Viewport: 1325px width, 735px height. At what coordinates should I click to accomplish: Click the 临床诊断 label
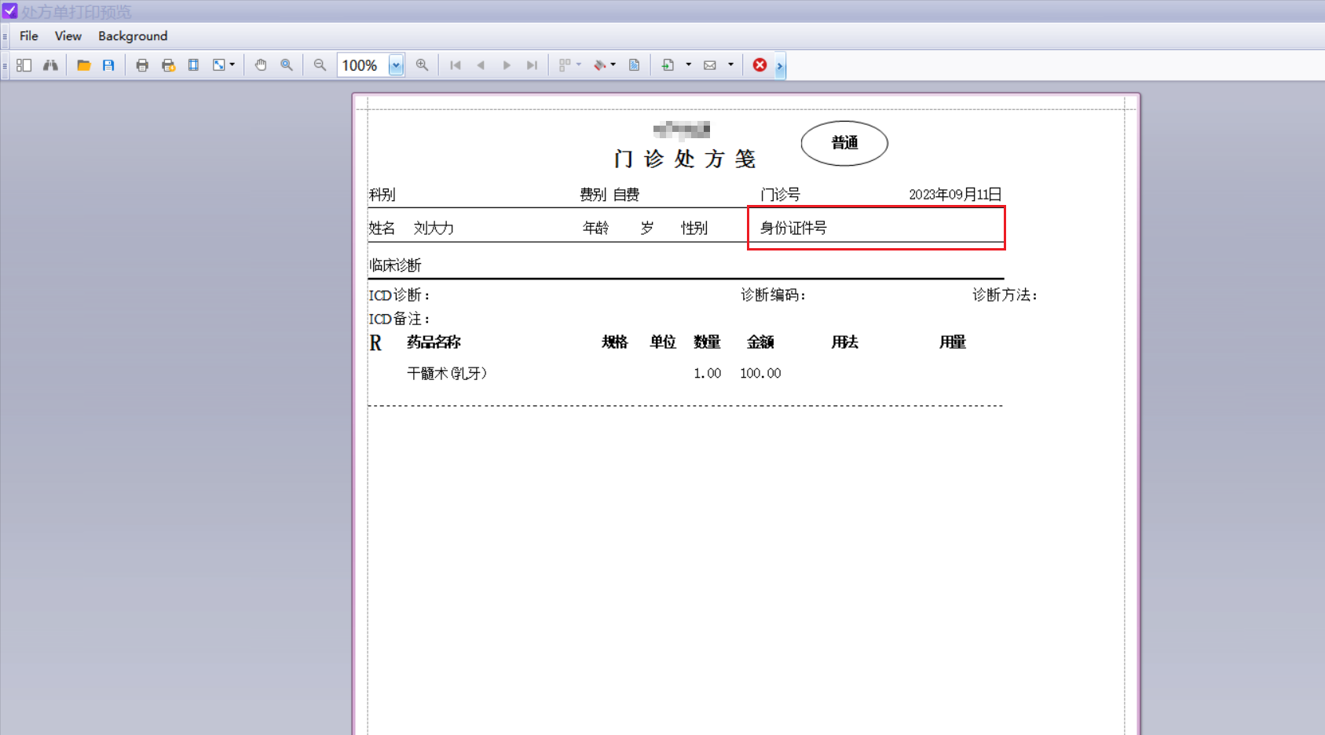[395, 265]
